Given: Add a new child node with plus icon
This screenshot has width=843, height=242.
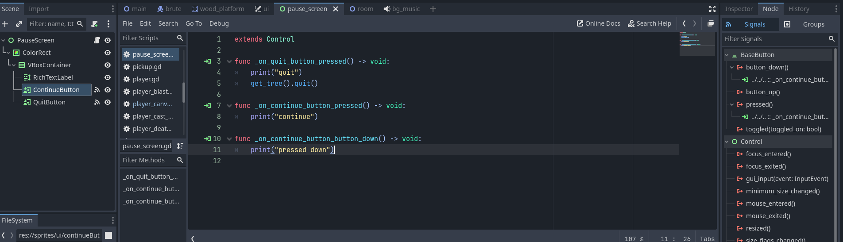Looking at the screenshot, I should click(5, 24).
